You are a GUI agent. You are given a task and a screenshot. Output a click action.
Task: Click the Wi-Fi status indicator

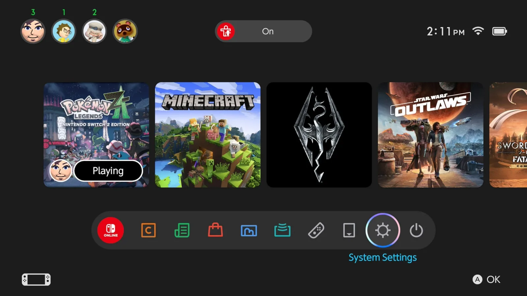pos(478,31)
